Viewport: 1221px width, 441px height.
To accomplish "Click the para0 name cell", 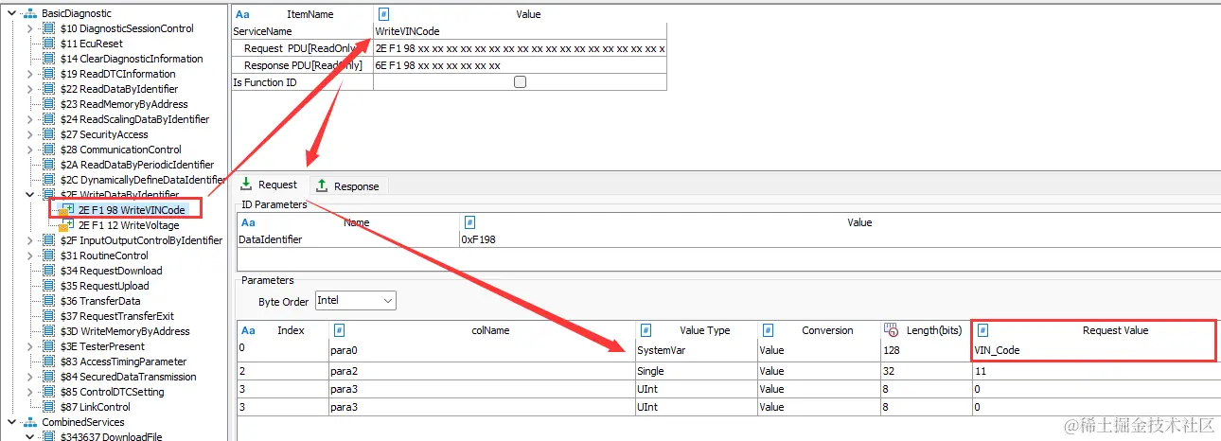I will point(482,350).
